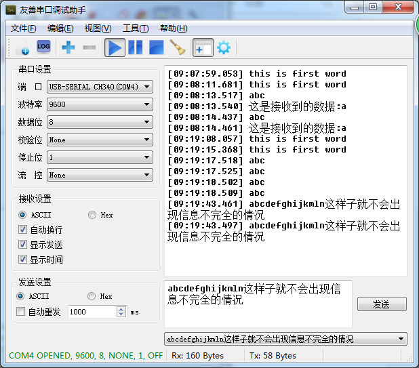The image size is (419, 368).
Task: Click the Tx: 58 Bytes status
Action: click(273, 355)
